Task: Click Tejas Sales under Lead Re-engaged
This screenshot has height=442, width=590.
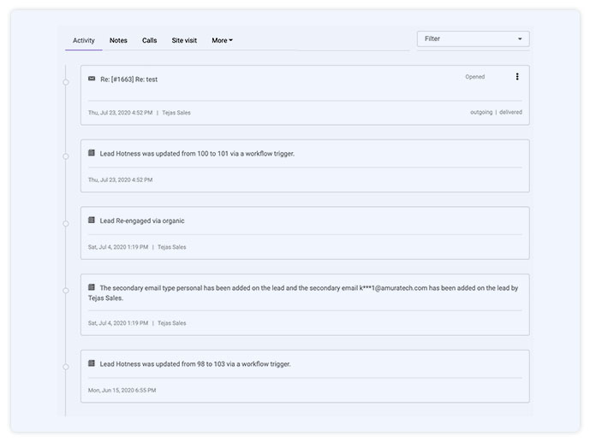Action: [171, 247]
